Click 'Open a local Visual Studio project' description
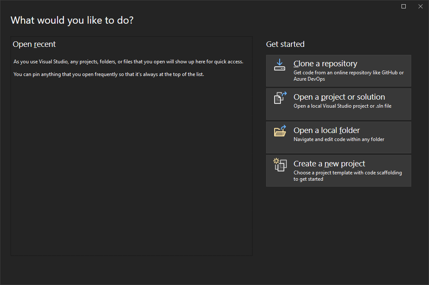The image size is (429, 285). [343, 106]
